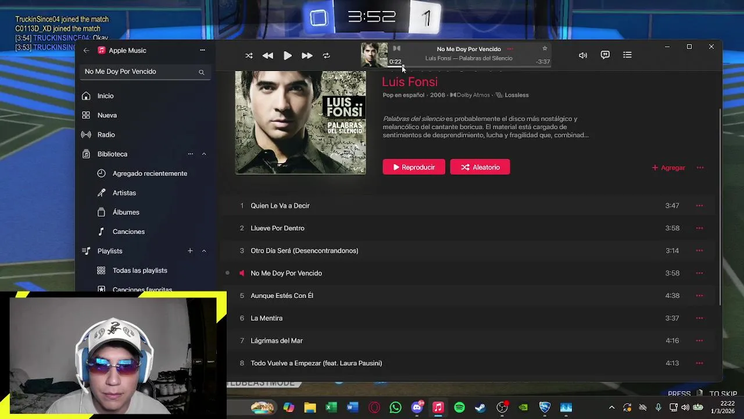Open WhatsApp from the taskbar

click(395, 407)
